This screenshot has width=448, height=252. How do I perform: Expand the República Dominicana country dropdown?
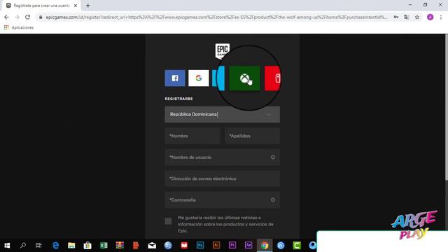click(223, 115)
